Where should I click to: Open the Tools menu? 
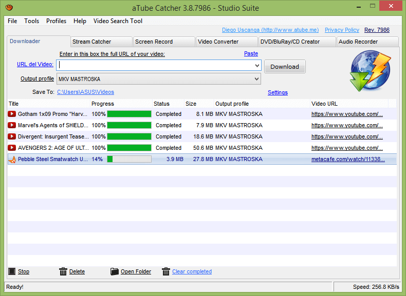(x=31, y=21)
